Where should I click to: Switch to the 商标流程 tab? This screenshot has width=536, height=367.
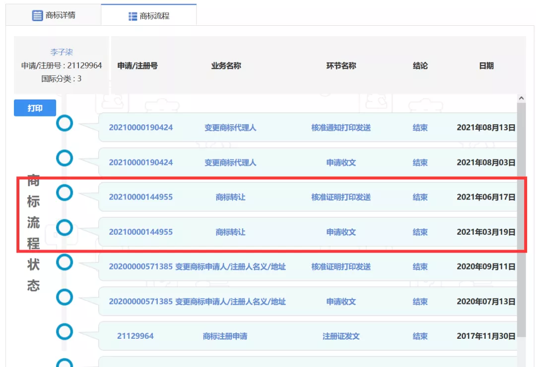[x=146, y=15]
